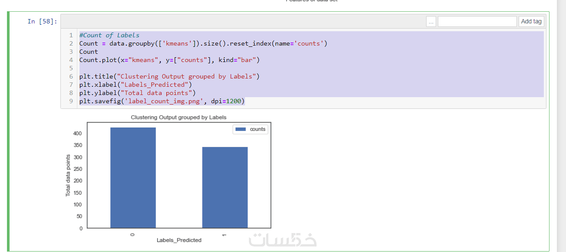Viewport: 566px width, 252px height.
Task: Click the tag name input field
Action: pyautogui.click(x=477, y=21)
